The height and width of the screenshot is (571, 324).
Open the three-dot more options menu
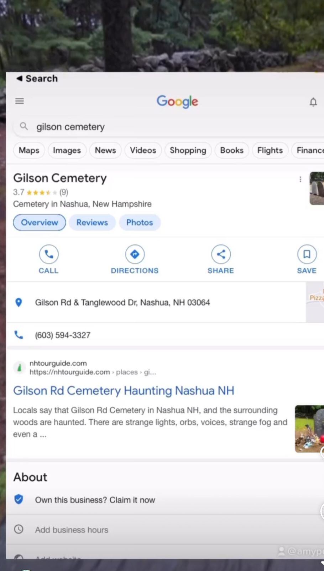(x=300, y=179)
